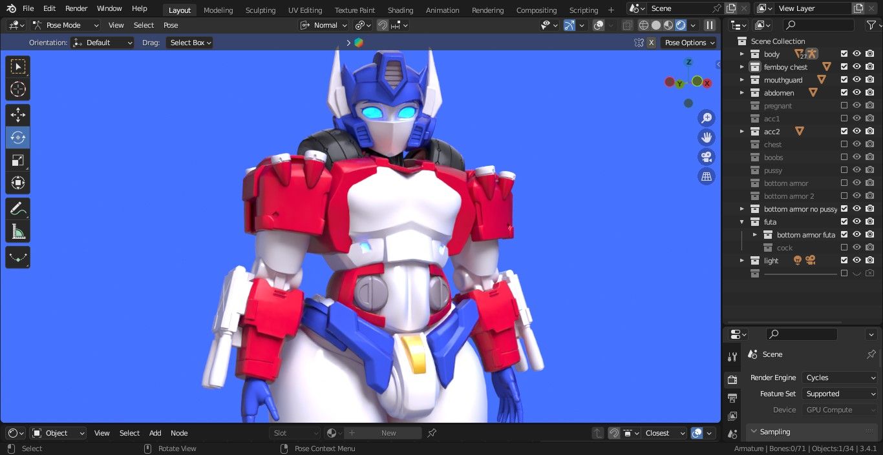Open the Normal transform orientation dropdown
The height and width of the screenshot is (455, 883).
tap(324, 25)
